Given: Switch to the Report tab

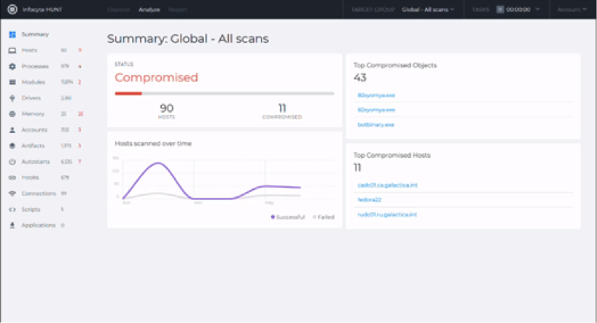Looking at the screenshot, I should (176, 9).
